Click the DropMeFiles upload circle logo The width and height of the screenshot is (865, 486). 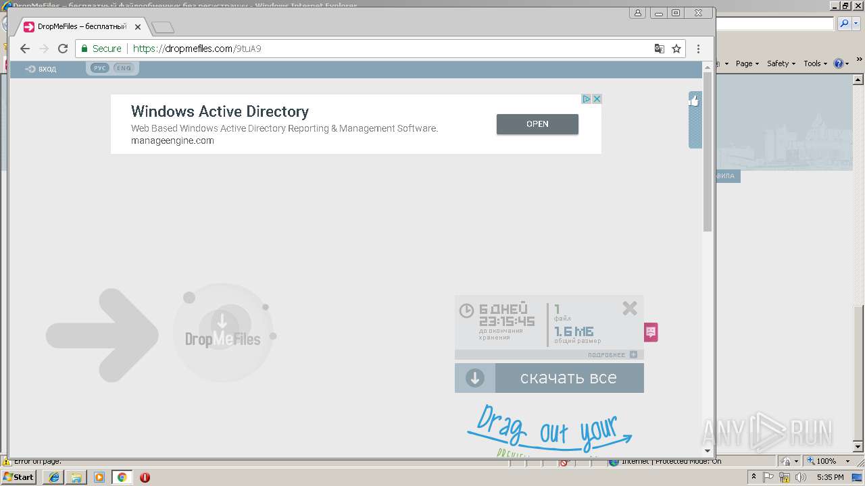click(x=223, y=333)
